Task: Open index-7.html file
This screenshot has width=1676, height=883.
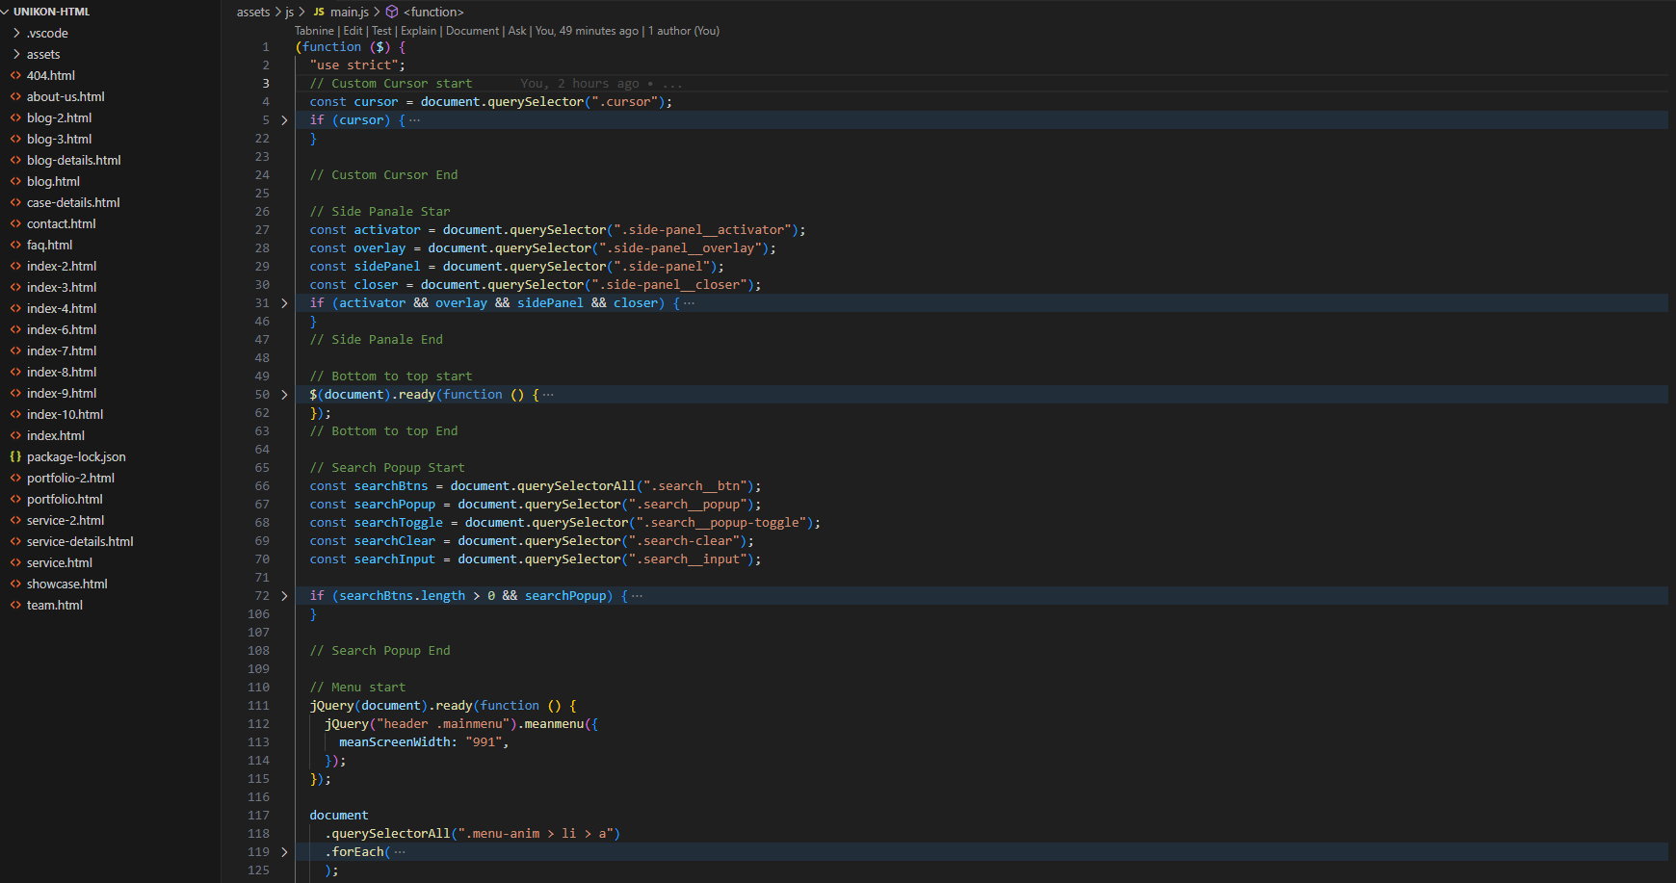Action: (x=62, y=351)
